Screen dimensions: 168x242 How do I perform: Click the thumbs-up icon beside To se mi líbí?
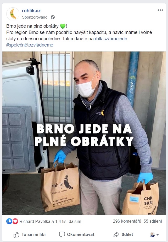pos(16,235)
